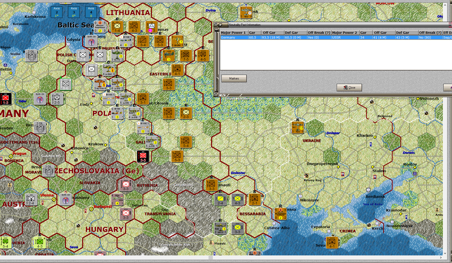Select the 4-1 counter at Sevastopol
The width and height of the screenshot is (452, 263).
(332, 243)
